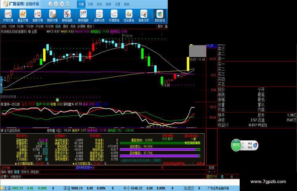Screen dimensions: 297x191
Task: Click the minus zoom-out button under 日线
Action: pos(214,172)
